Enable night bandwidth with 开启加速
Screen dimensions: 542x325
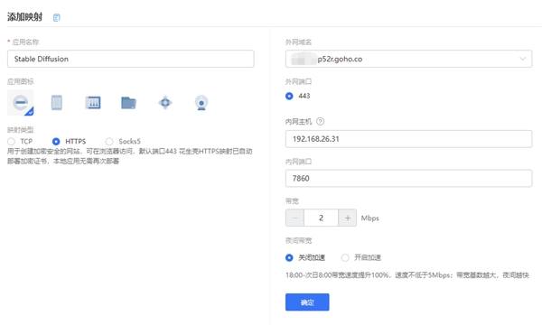[345, 257]
